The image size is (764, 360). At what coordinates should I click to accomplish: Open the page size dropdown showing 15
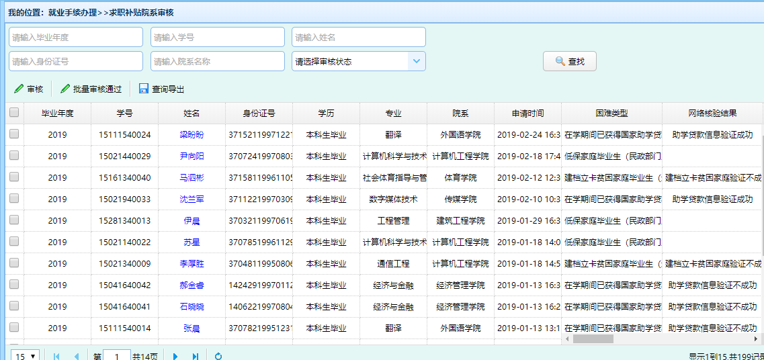point(26,356)
